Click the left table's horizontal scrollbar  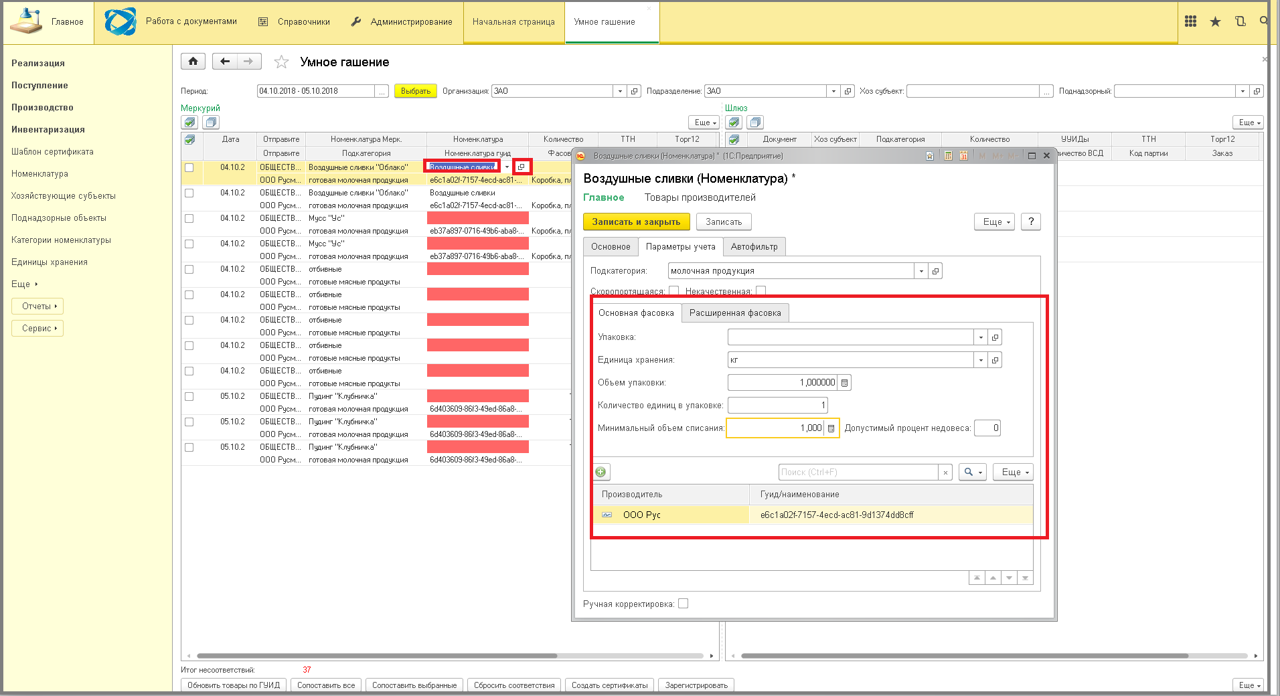pyautogui.click(x=377, y=656)
